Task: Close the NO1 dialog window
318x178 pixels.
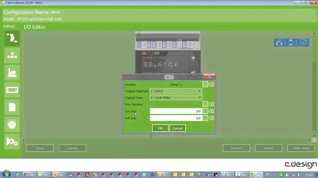Action: click(211, 76)
